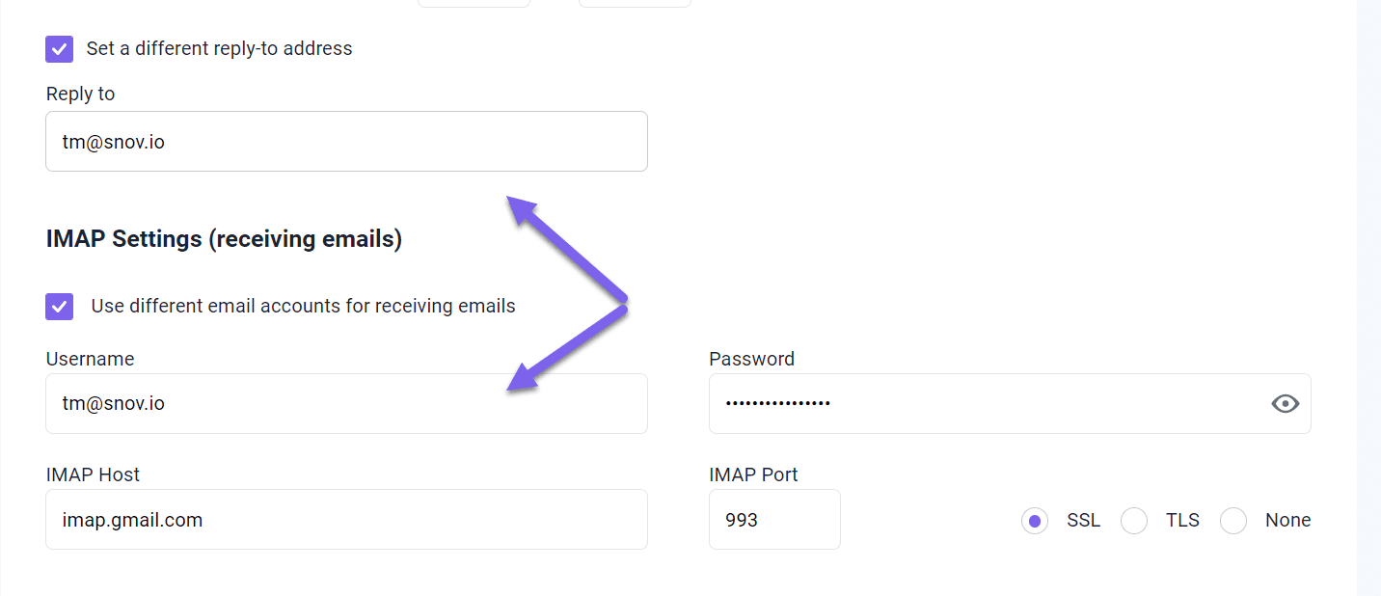Click the "Reply to" field label
The image size is (1381, 596).
(x=80, y=94)
